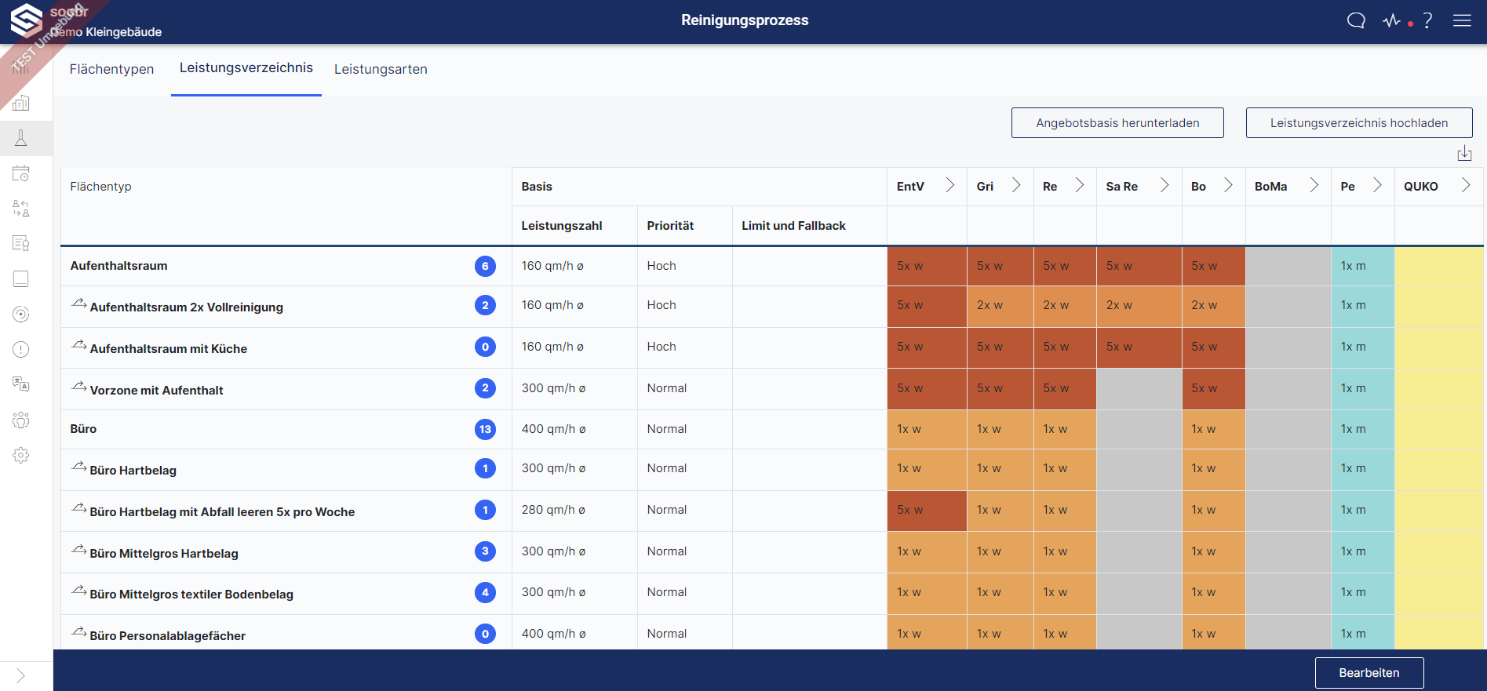The height and width of the screenshot is (691, 1487).
Task: Expand the sidebar with bottom arrow
Action: tap(20, 675)
